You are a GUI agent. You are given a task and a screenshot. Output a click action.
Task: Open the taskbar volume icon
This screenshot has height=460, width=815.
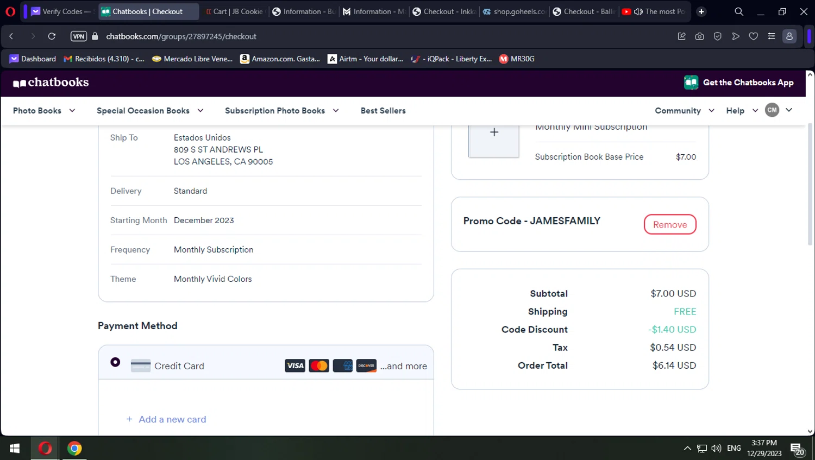point(717,449)
